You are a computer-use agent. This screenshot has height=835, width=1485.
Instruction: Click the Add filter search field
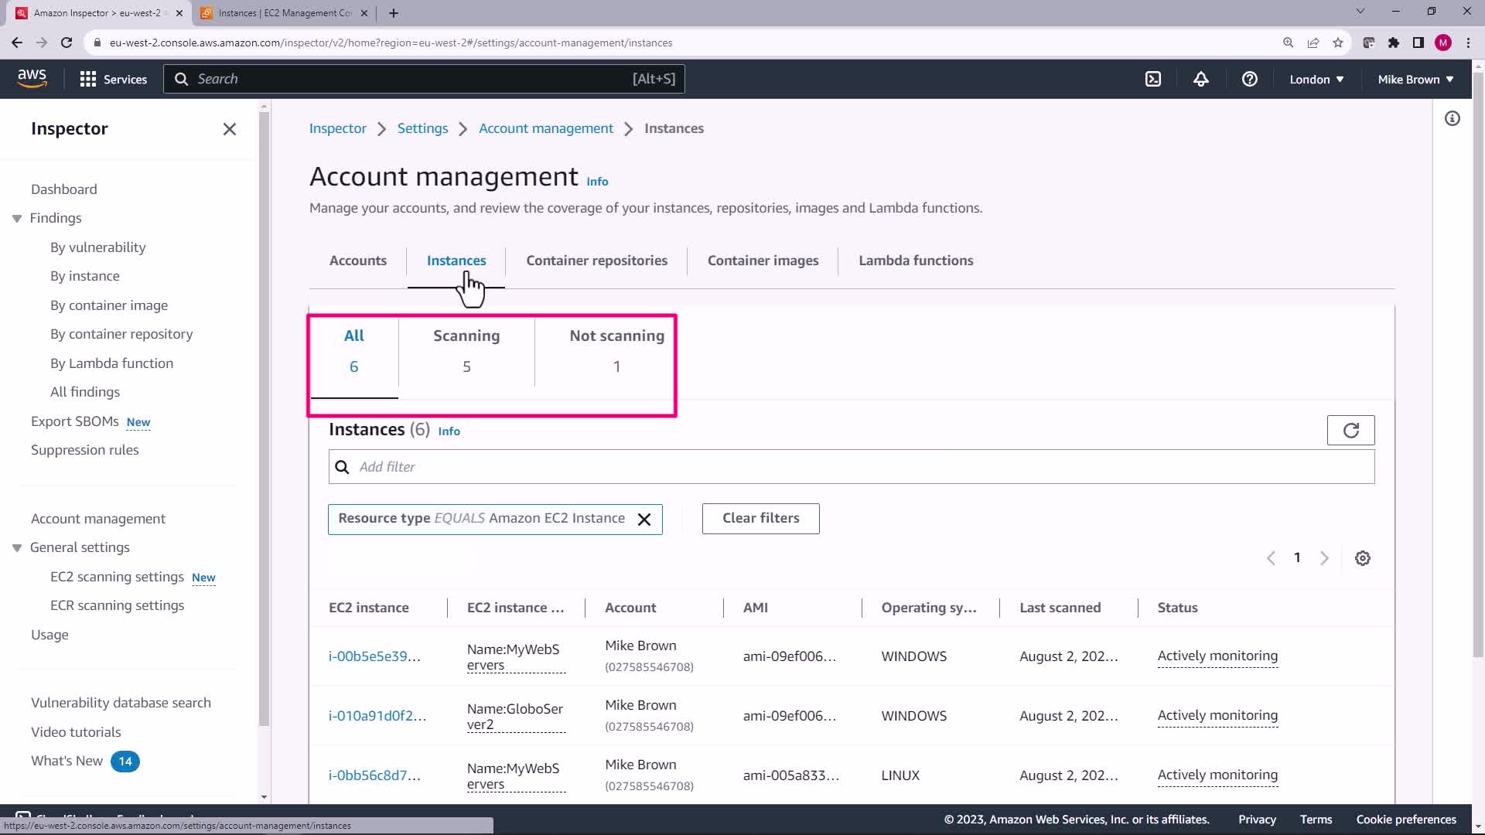851,467
